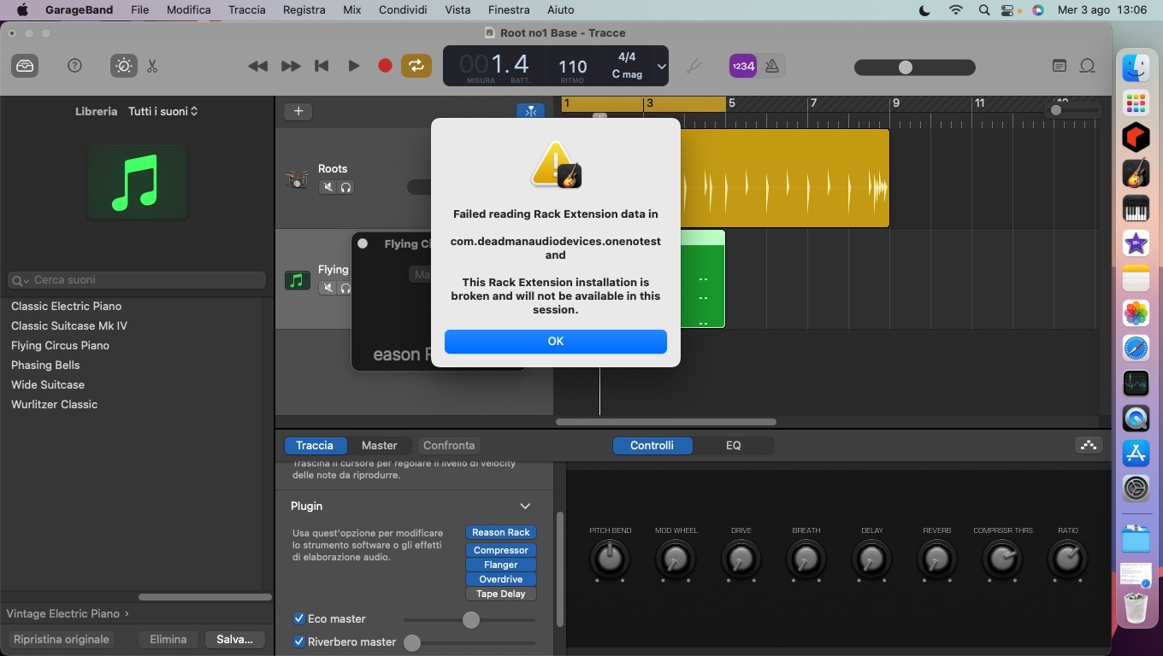Open the Loop Browser button

coord(1088,66)
